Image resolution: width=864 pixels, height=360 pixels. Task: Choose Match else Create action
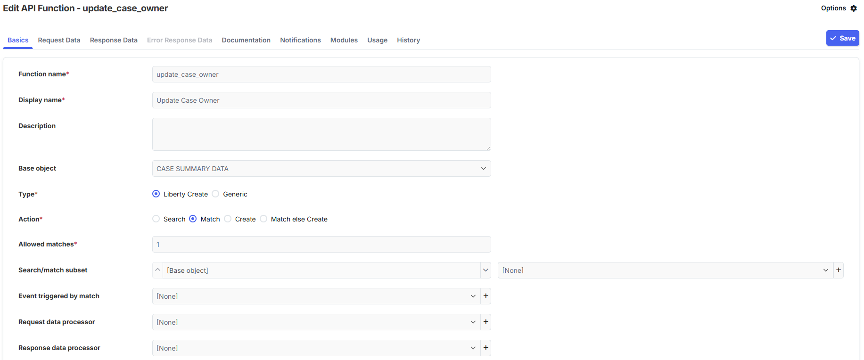click(x=263, y=219)
